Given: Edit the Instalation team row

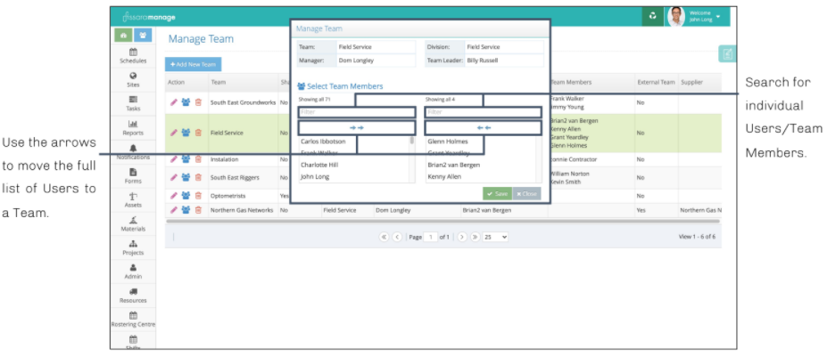Looking at the screenshot, I should tap(174, 159).
